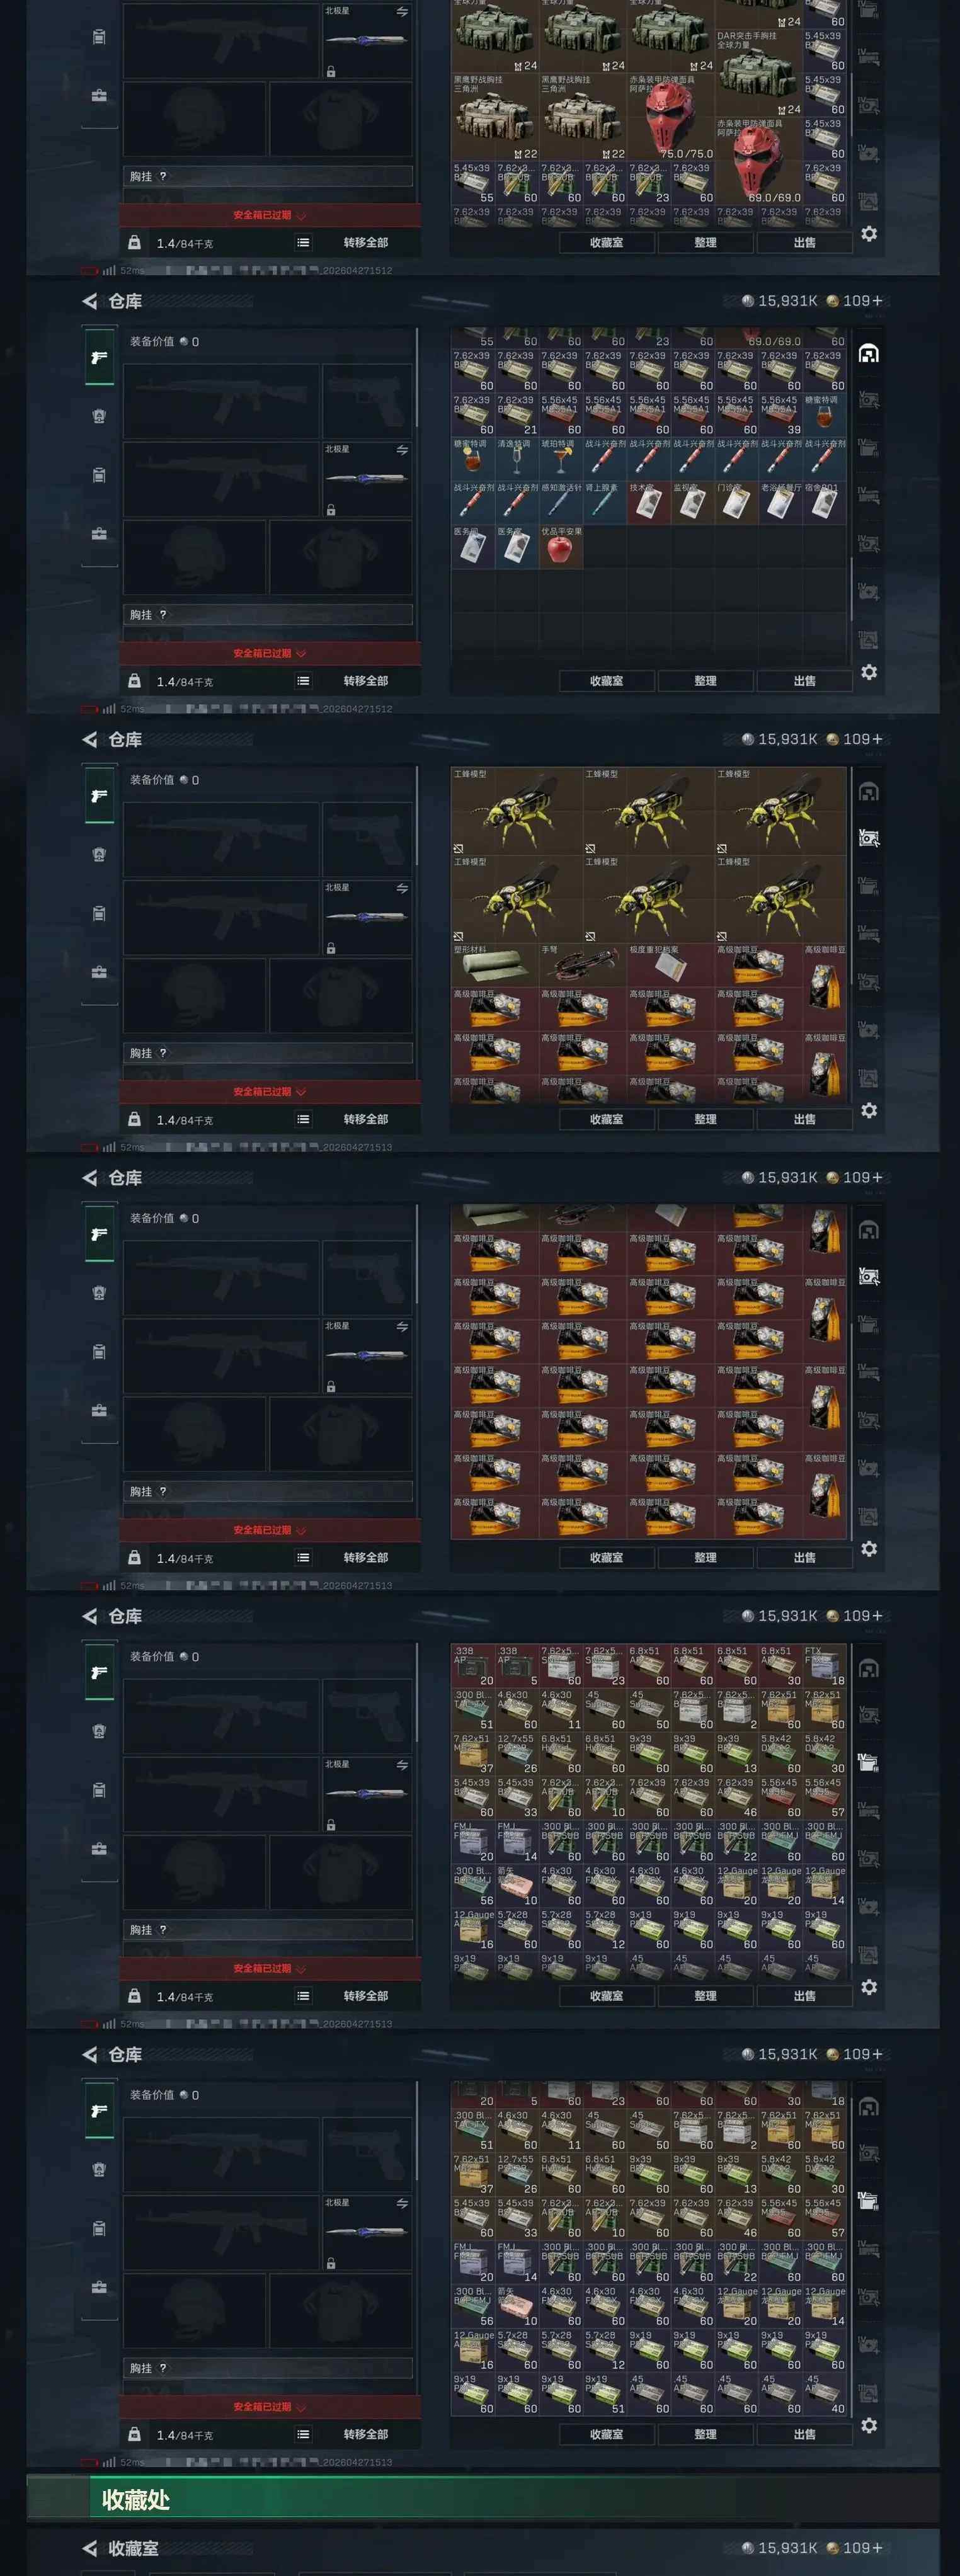Pick the 5.56x45 M855A1 stack of 39
Viewport: 960px width, 2576px height.
[x=781, y=415]
